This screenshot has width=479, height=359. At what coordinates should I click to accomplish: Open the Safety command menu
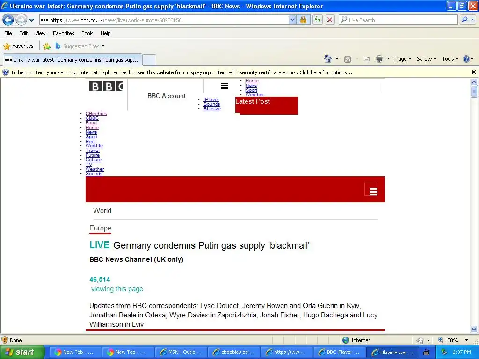pyautogui.click(x=427, y=59)
